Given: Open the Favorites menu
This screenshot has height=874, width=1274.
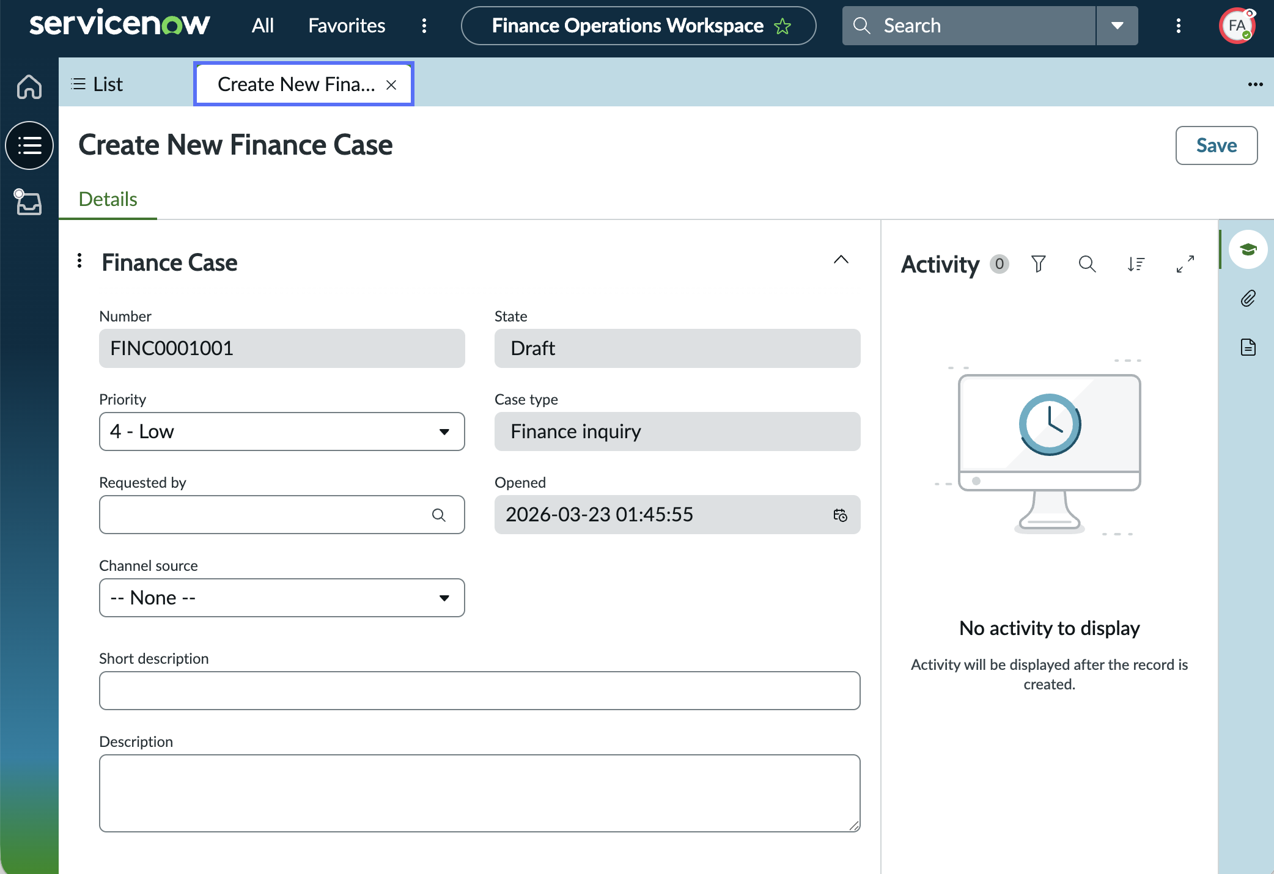Looking at the screenshot, I should 347,26.
